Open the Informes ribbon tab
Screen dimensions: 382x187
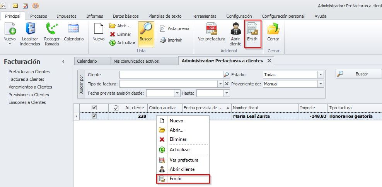click(x=94, y=16)
